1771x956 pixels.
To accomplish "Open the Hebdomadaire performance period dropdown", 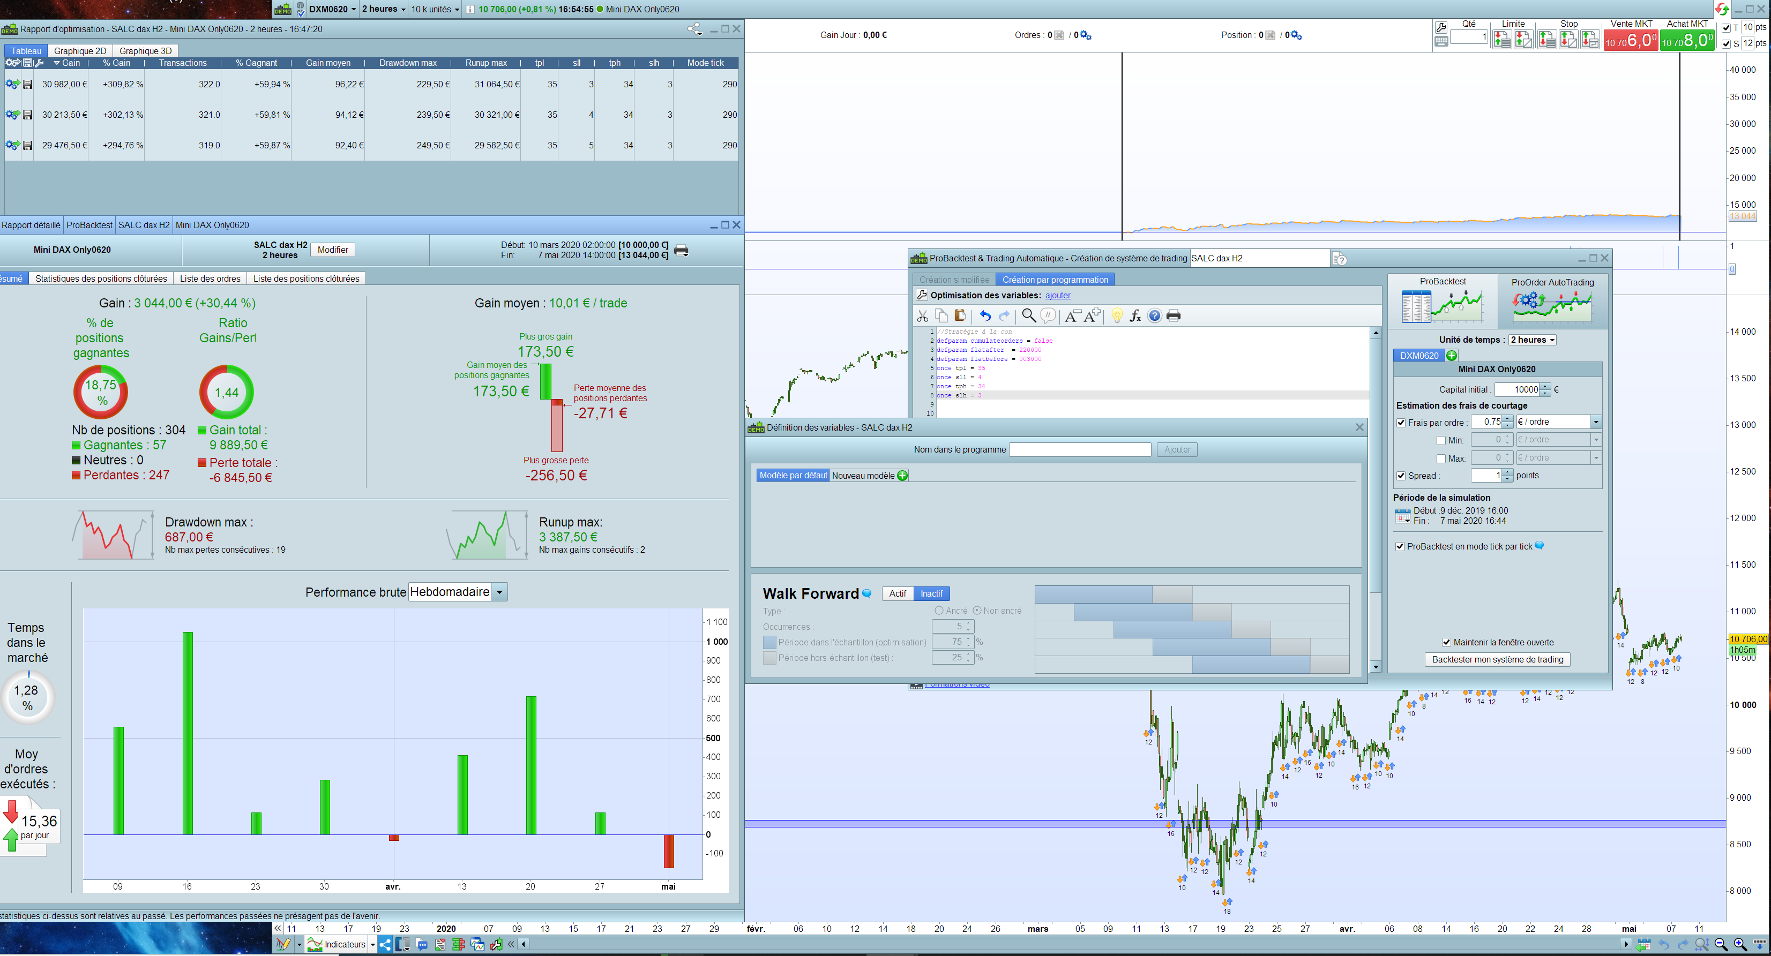I will point(500,592).
